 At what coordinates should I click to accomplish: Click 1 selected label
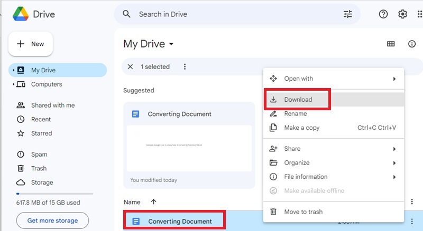[155, 66]
